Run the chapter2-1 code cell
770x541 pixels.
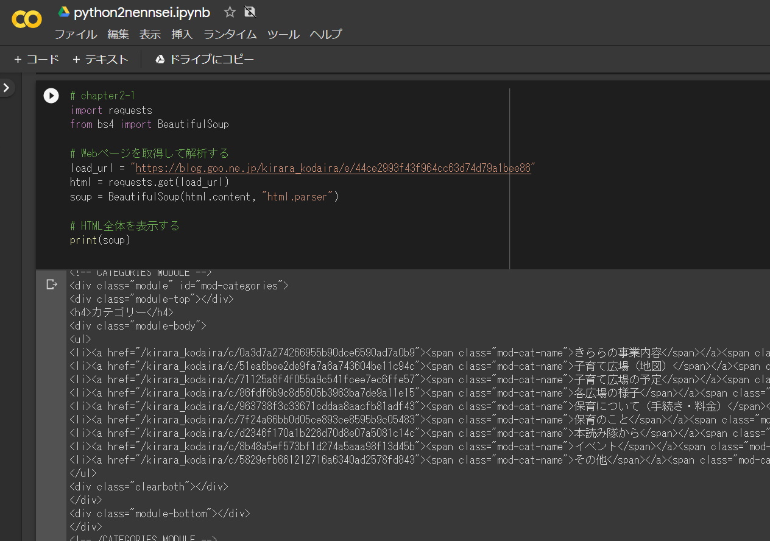(51, 96)
